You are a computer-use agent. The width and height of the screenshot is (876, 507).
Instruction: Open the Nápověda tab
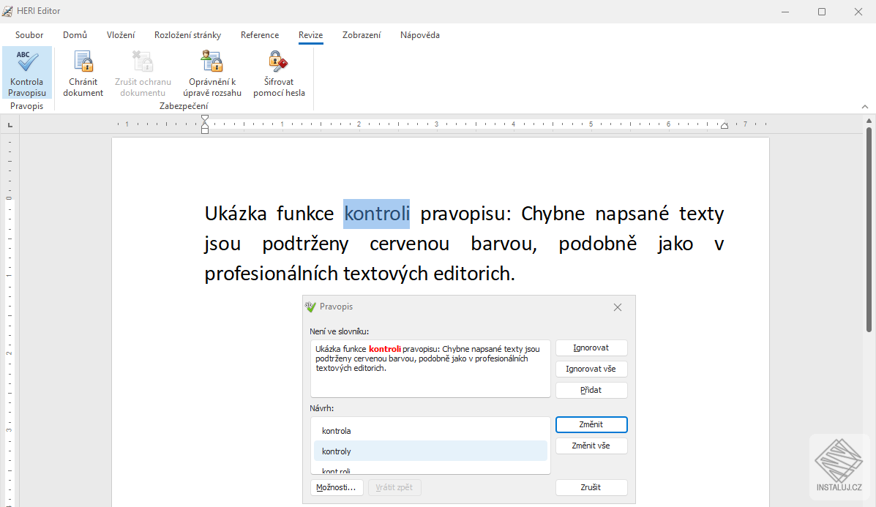pyautogui.click(x=420, y=34)
